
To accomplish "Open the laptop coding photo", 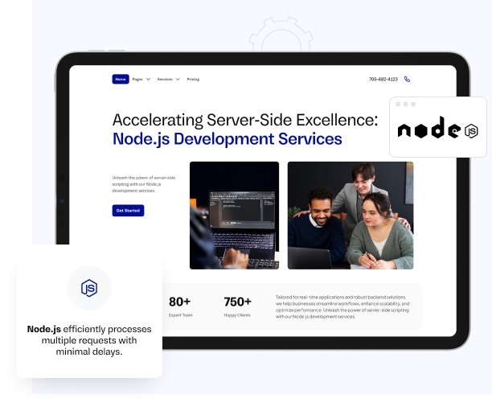I will [x=234, y=216].
